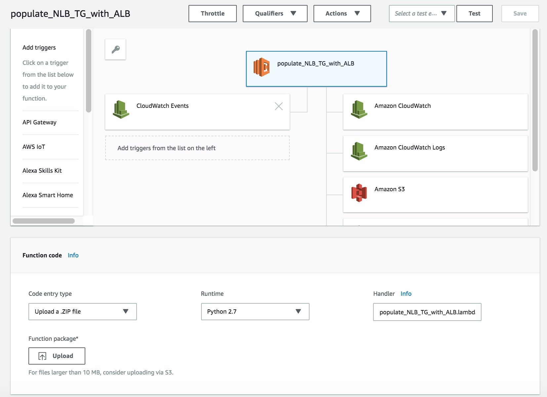547x397 pixels.
Task: Add the AWS IoT trigger
Action: tap(34, 147)
